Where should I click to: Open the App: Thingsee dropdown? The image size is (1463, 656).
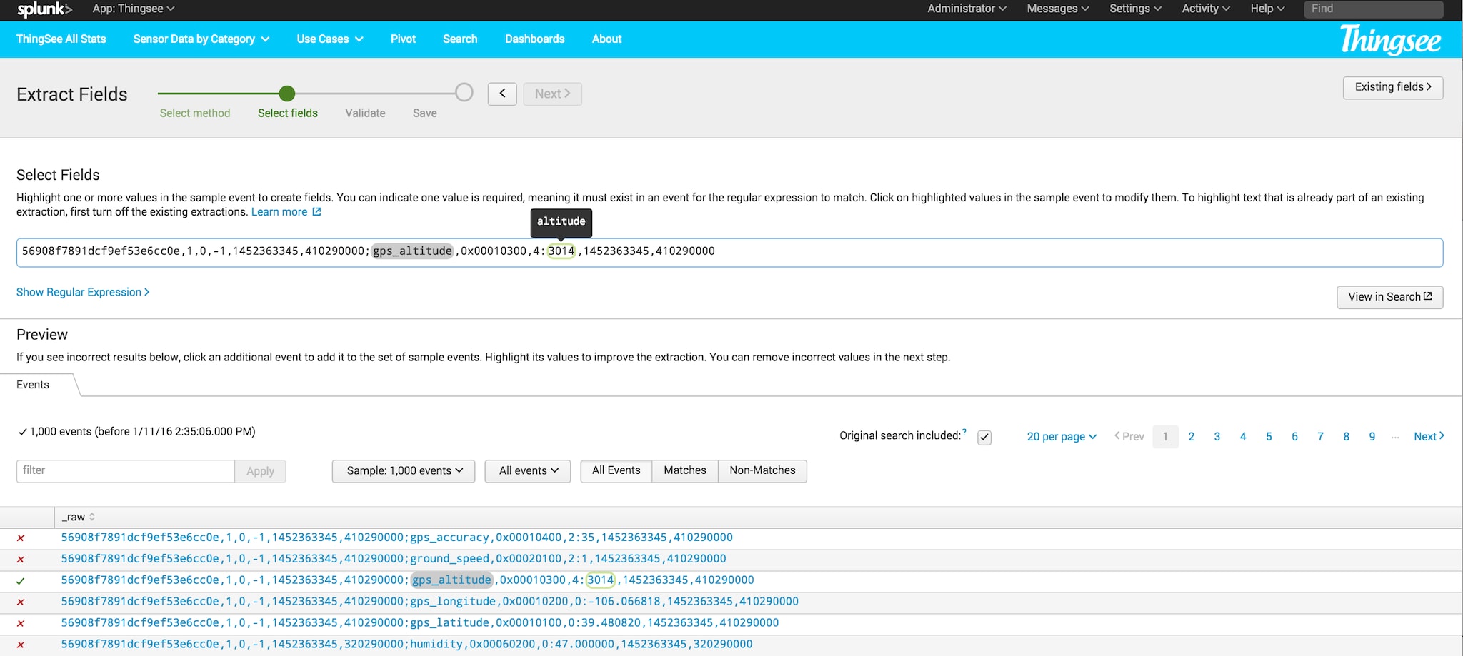[x=134, y=9]
